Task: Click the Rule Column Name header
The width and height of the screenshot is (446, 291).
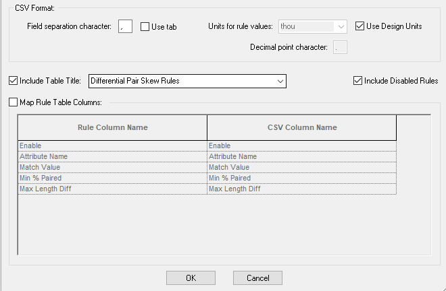Action: tap(112, 127)
